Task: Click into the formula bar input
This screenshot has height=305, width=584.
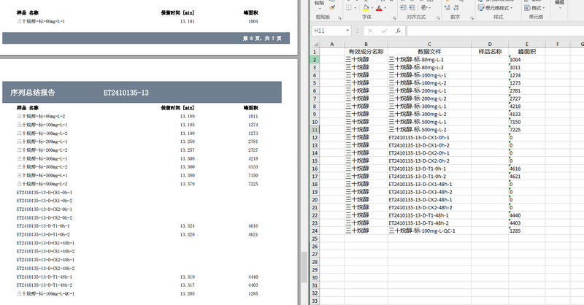Action: (496, 31)
